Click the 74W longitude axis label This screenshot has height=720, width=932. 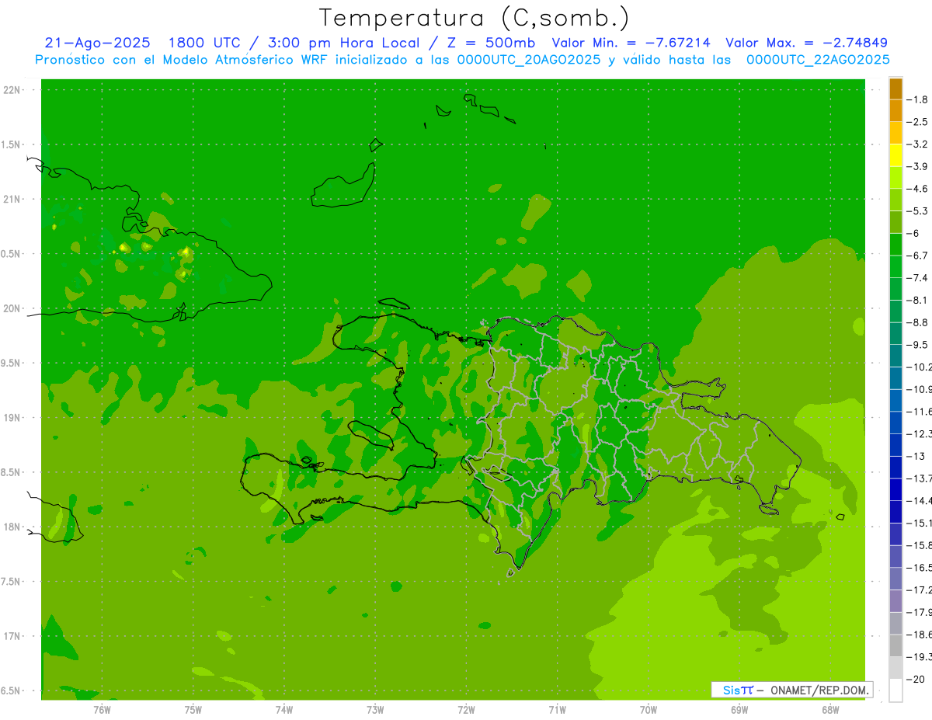click(284, 709)
